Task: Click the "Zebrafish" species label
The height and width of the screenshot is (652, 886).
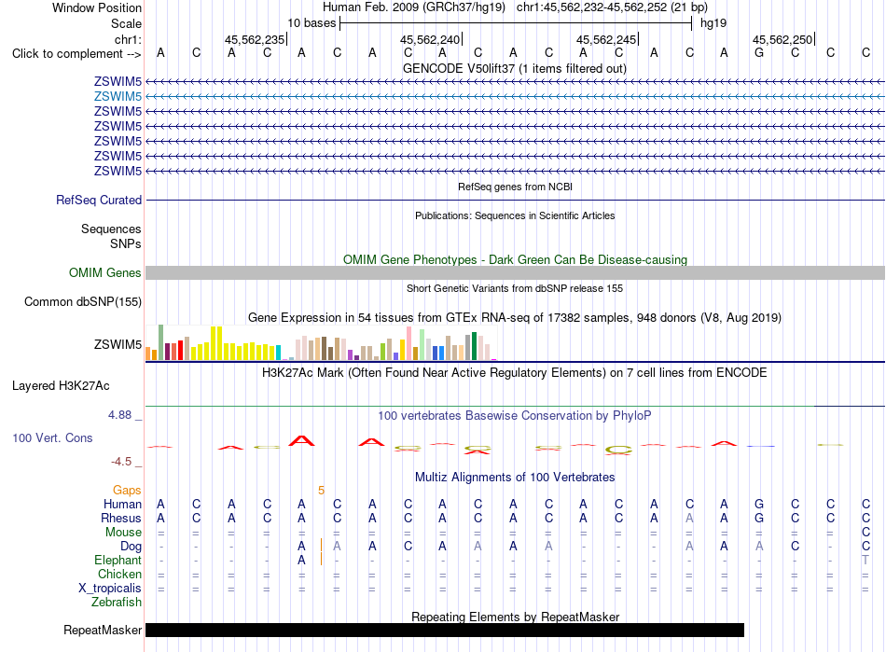Action: click(x=117, y=603)
